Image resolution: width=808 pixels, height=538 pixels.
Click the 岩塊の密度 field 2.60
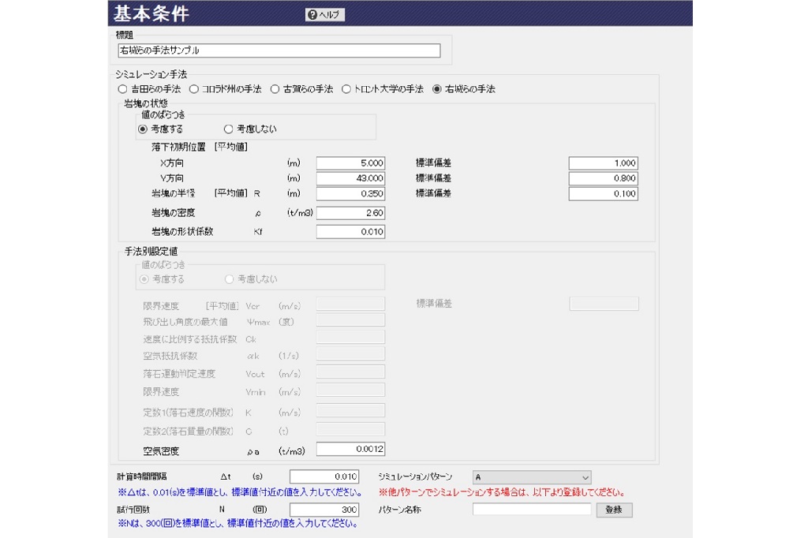(351, 213)
